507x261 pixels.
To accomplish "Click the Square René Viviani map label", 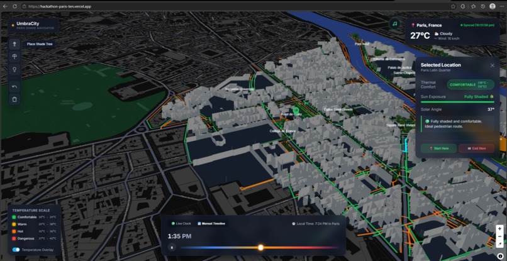I will 401,125.
